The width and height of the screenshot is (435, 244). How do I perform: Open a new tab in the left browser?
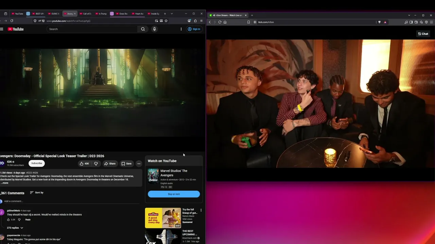(165, 14)
